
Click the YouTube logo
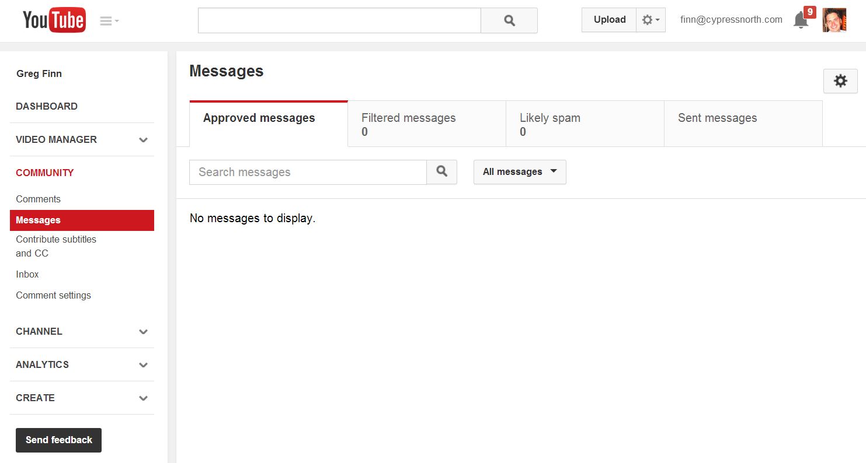[x=54, y=20]
